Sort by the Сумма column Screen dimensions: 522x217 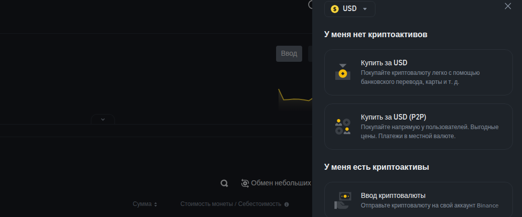point(142,204)
